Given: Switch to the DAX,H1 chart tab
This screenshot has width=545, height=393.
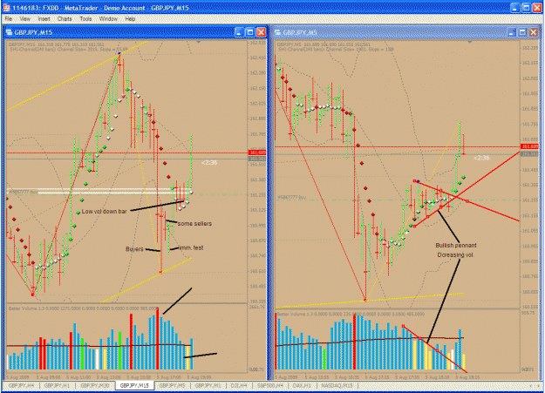Looking at the screenshot, I should coord(302,386).
